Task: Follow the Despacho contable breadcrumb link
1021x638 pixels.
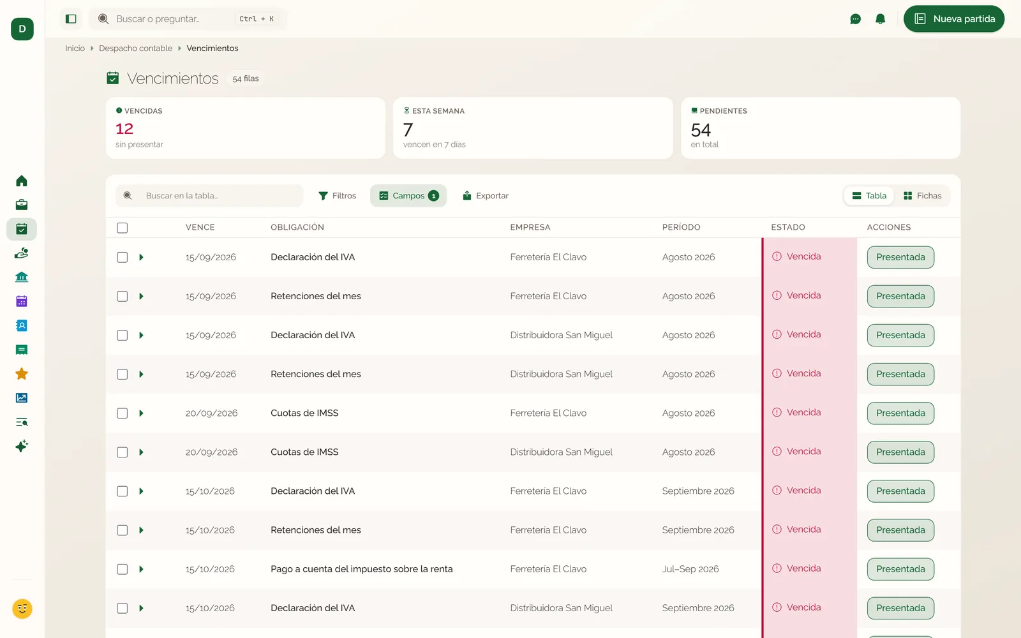Action: click(135, 48)
